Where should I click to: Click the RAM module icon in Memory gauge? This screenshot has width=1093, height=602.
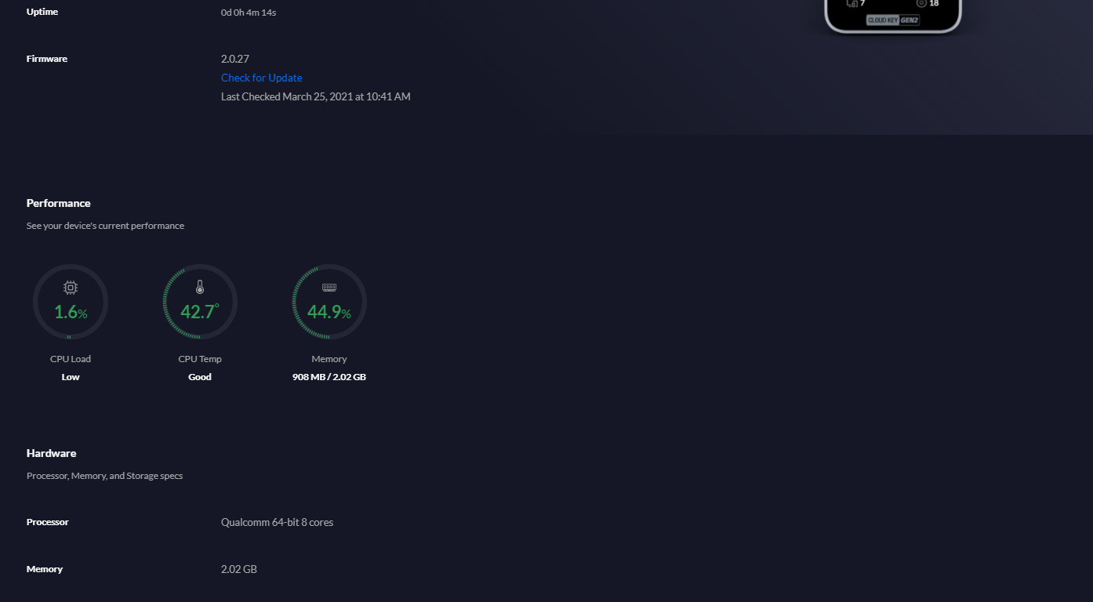[x=329, y=288]
